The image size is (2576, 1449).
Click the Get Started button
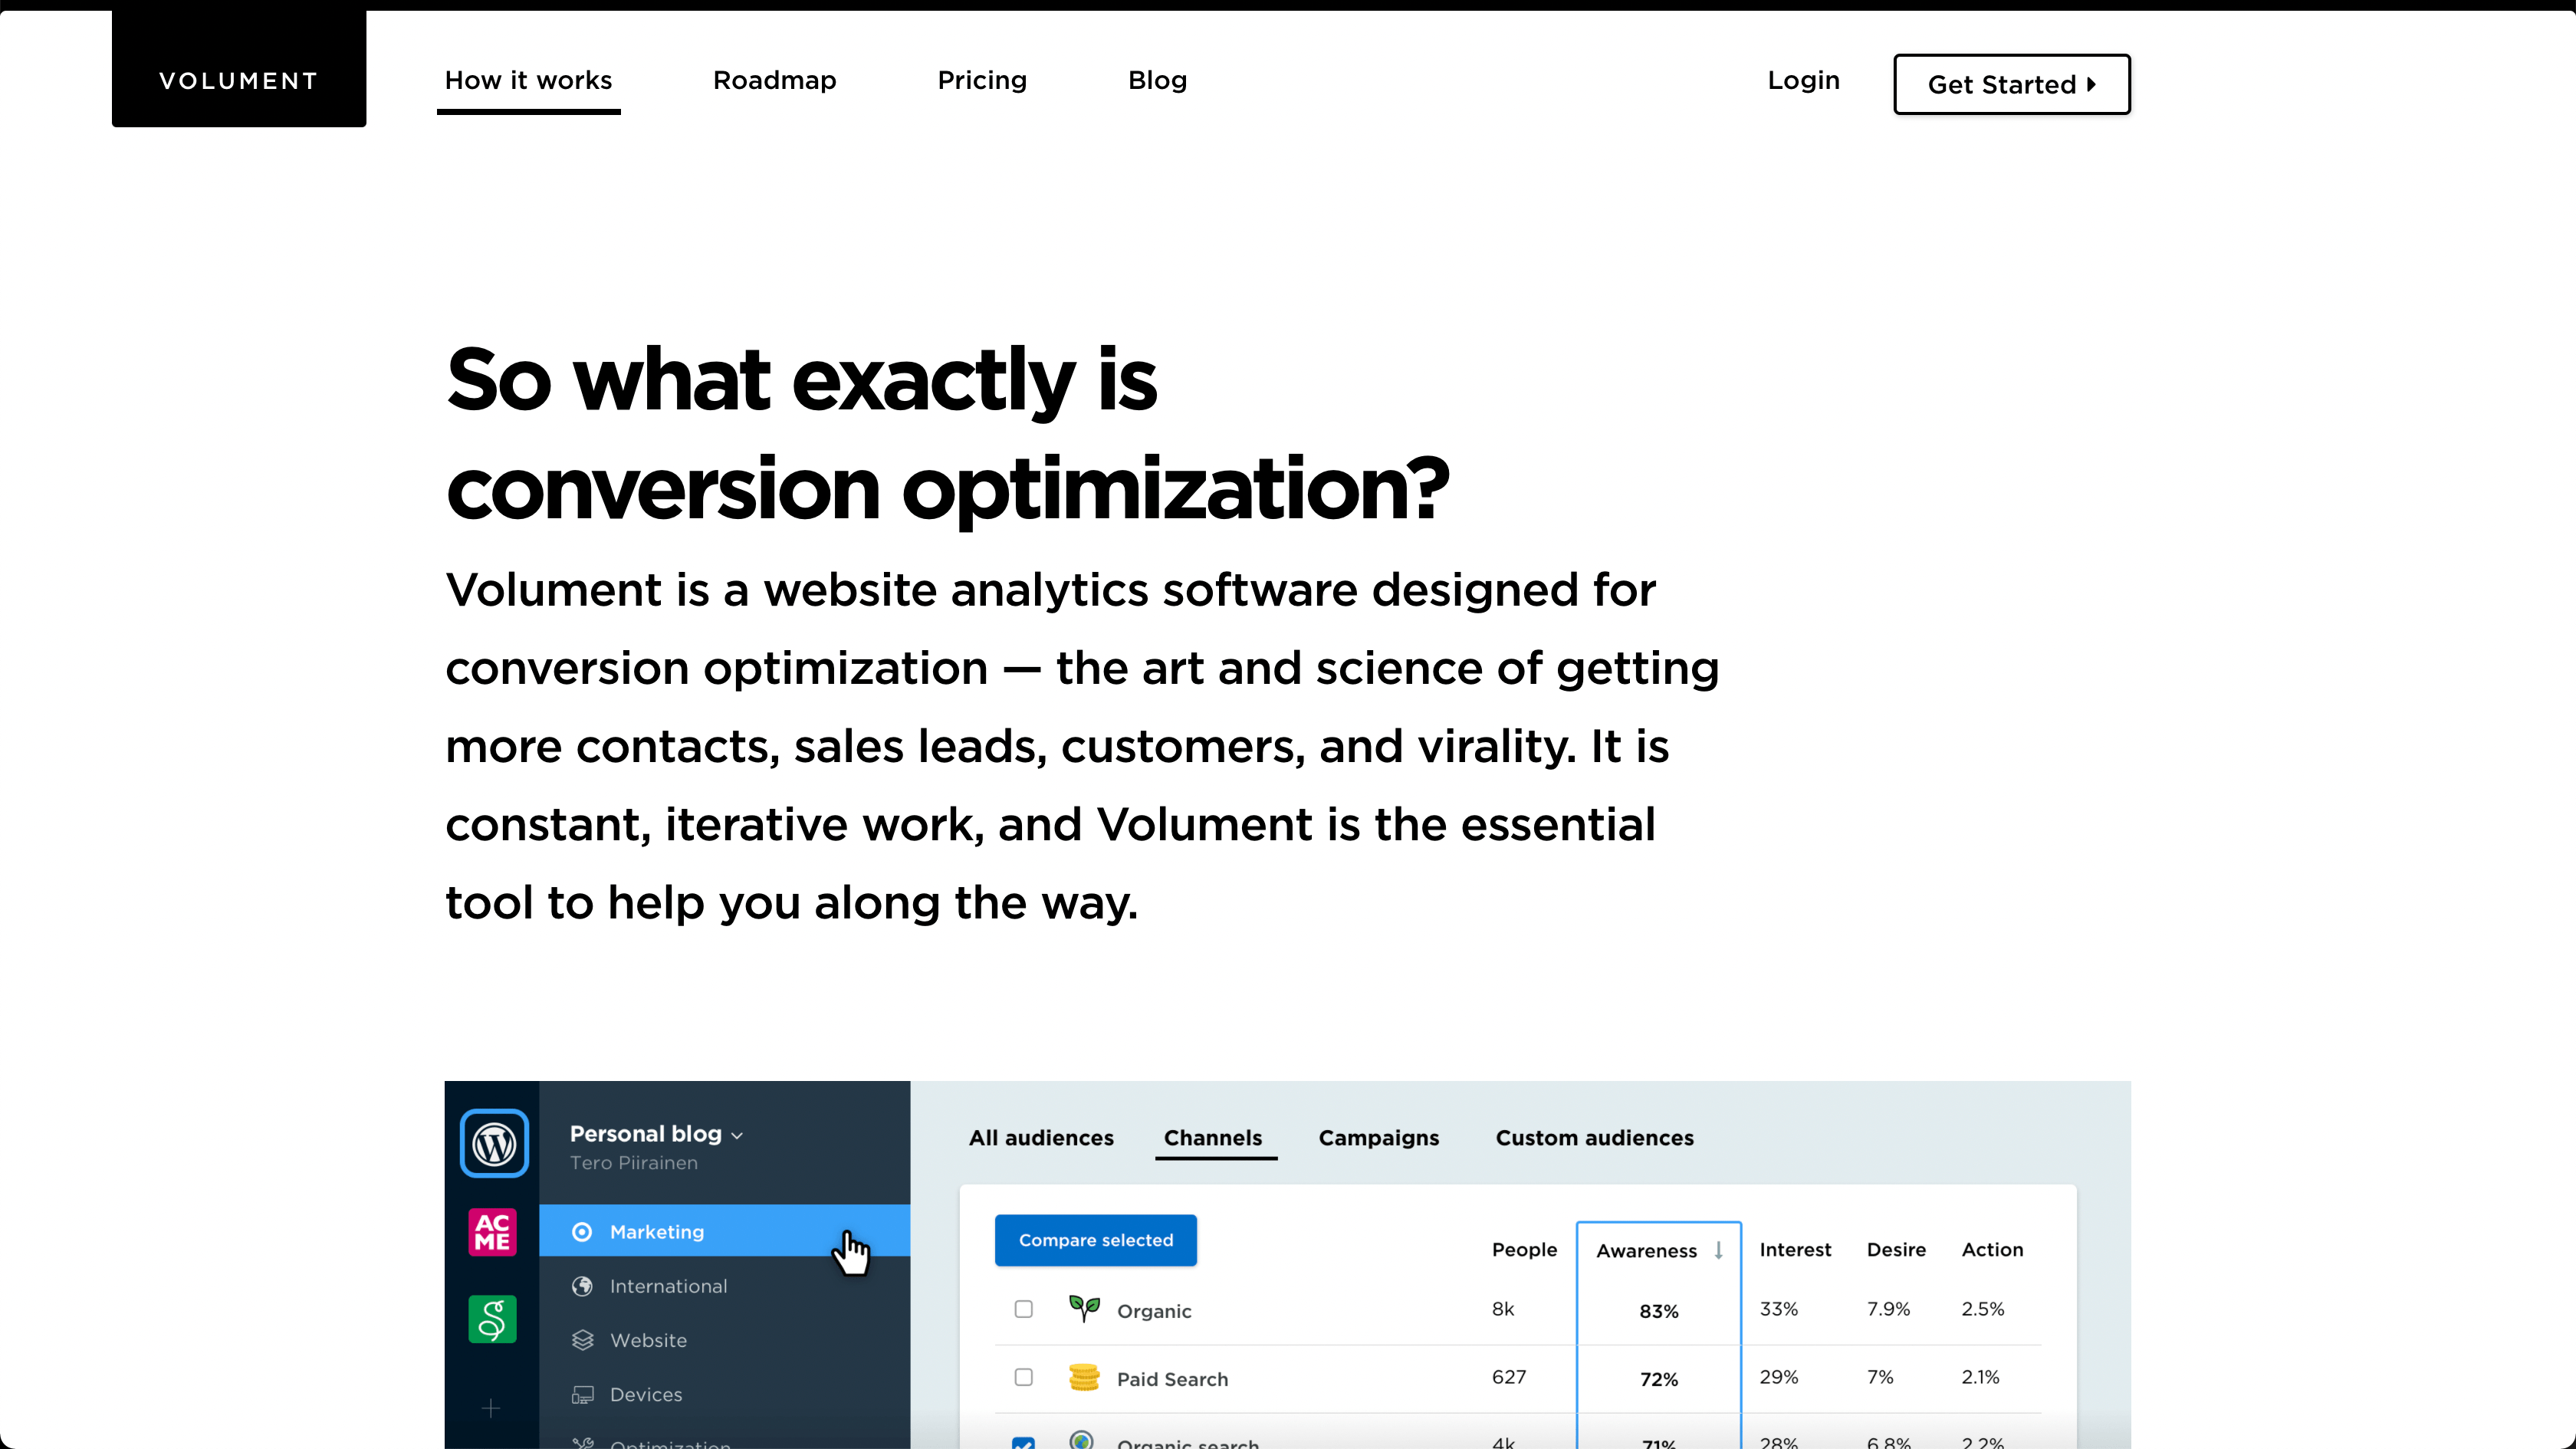point(2011,84)
